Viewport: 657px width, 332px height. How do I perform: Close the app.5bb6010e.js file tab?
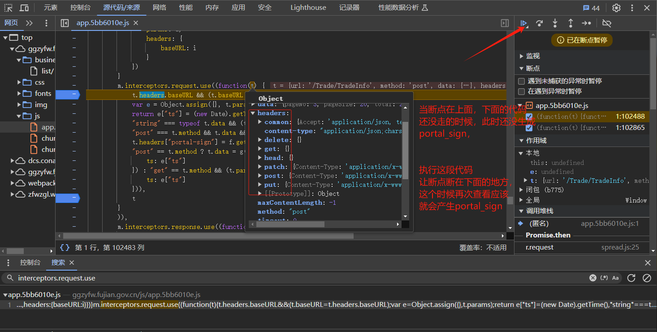click(136, 23)
